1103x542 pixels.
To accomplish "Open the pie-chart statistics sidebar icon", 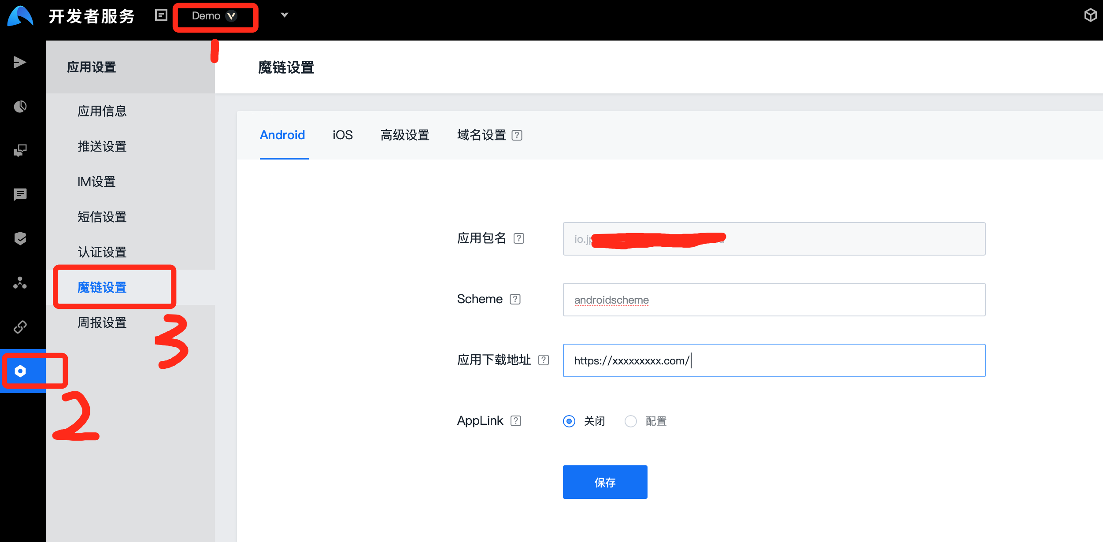I will pyautogui.click(x=20, y=107).
